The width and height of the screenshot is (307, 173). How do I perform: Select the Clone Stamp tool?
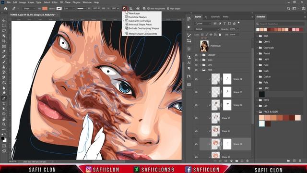pos(4,67)
